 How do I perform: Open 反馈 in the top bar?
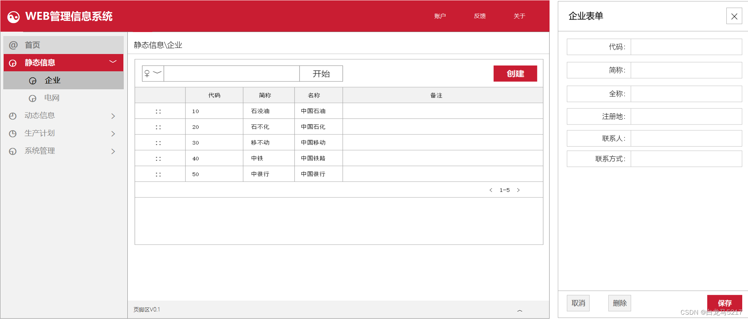coord(480,16)
